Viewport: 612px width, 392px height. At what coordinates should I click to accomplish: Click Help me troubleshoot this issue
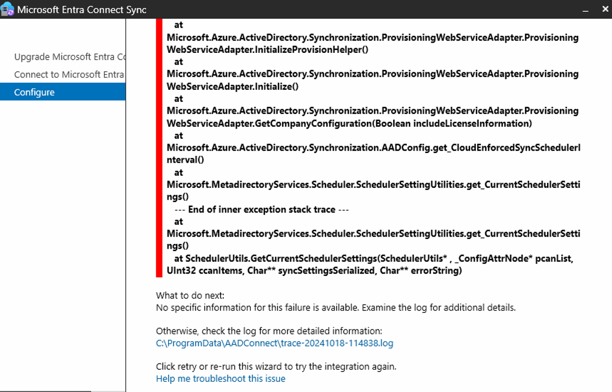point(221,379)
